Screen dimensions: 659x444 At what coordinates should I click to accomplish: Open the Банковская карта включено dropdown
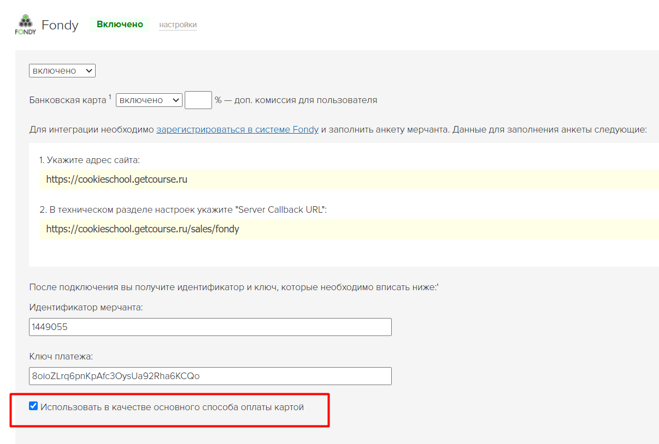point(149,100)
